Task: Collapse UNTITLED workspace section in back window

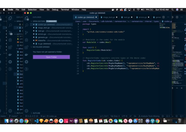Action: [19, 34]
